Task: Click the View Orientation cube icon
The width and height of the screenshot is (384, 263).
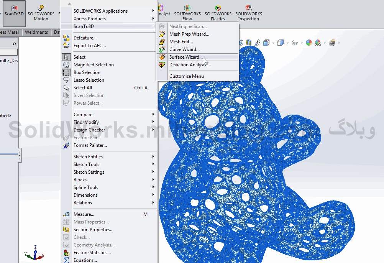Action: [266, 43]
